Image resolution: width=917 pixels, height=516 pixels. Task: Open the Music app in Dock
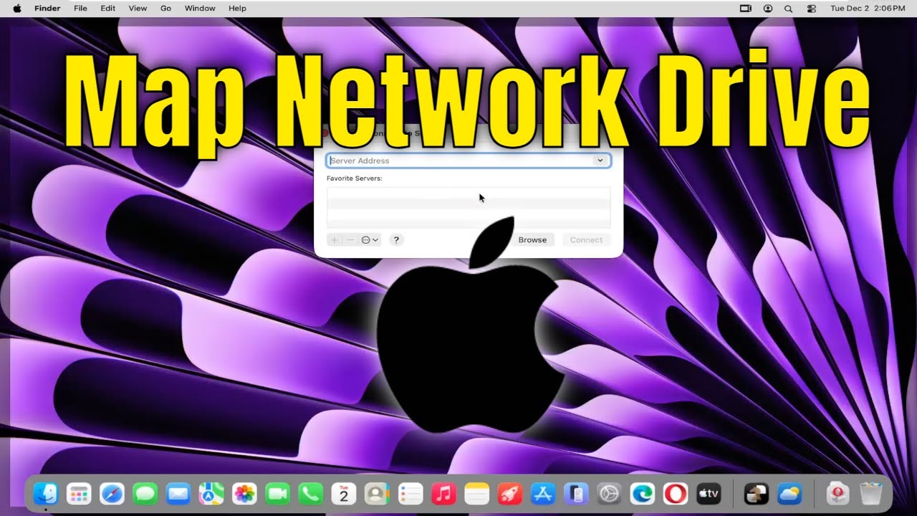[443, 494]
